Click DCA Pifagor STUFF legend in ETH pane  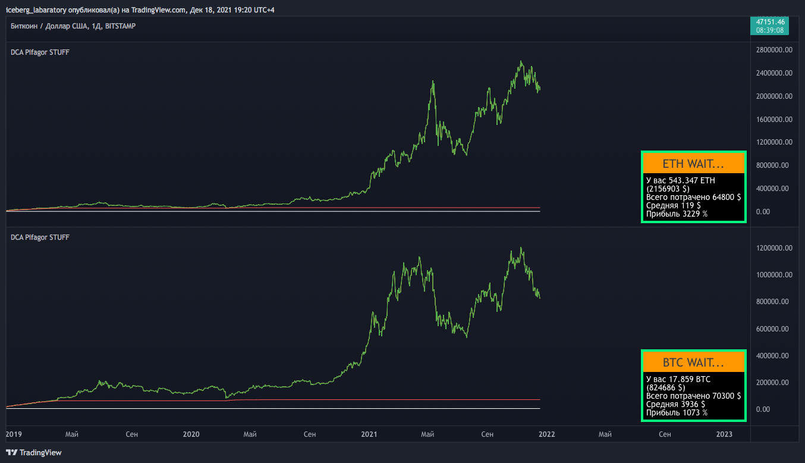coord(40,52)
